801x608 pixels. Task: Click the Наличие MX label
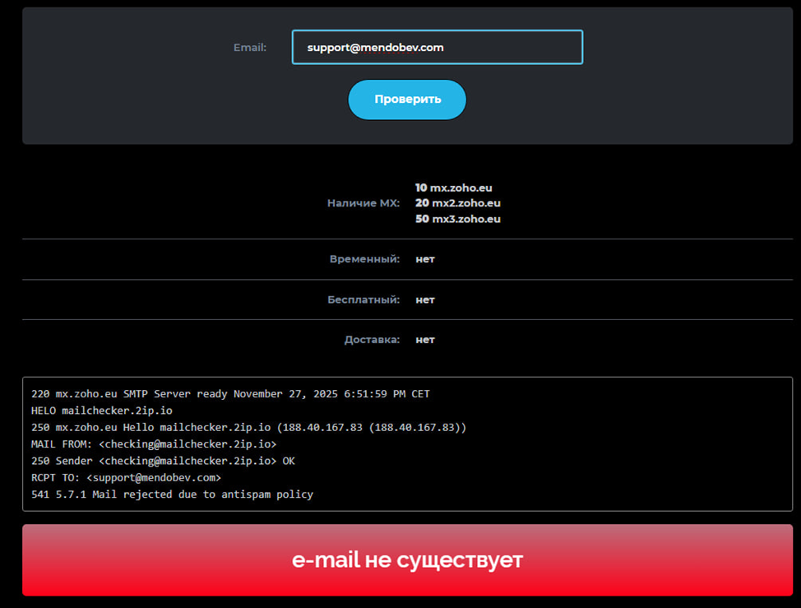363,203
